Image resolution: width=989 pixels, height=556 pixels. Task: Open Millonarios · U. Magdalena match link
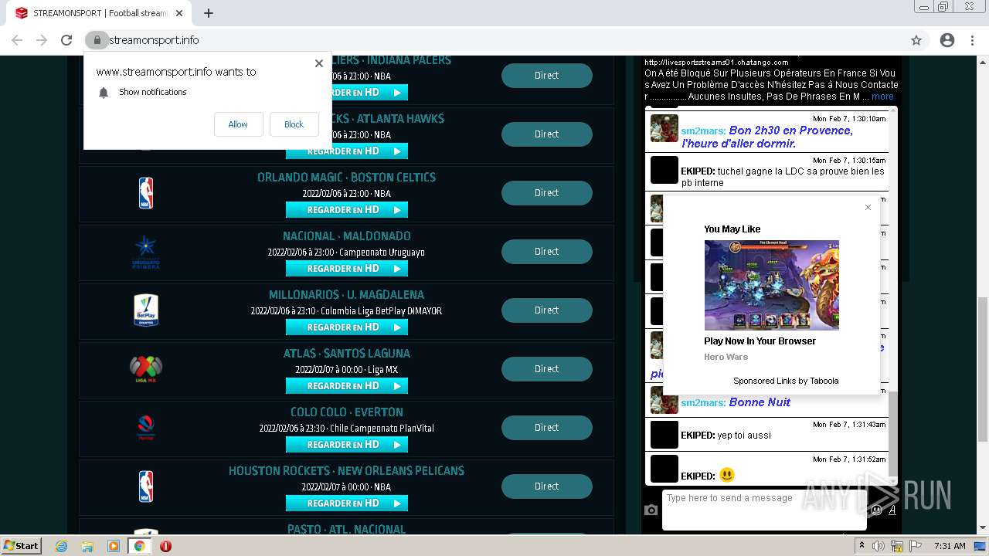[x=346, y=295]
